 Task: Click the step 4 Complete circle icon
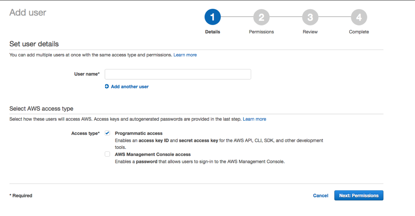coord(359,17)
